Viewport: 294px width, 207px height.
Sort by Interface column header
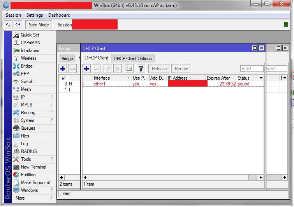(x=112, y=78)
